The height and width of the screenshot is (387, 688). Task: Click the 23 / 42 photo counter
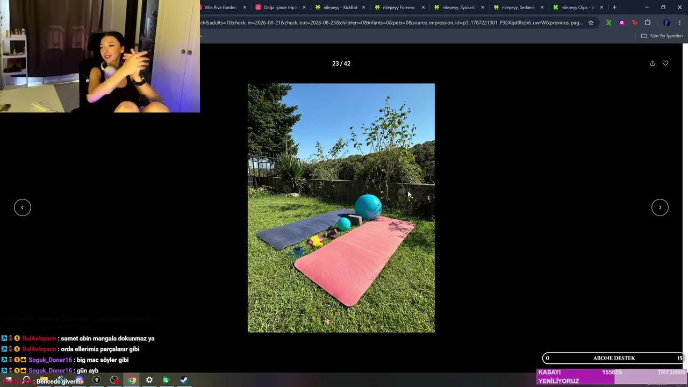coord(341,63)
